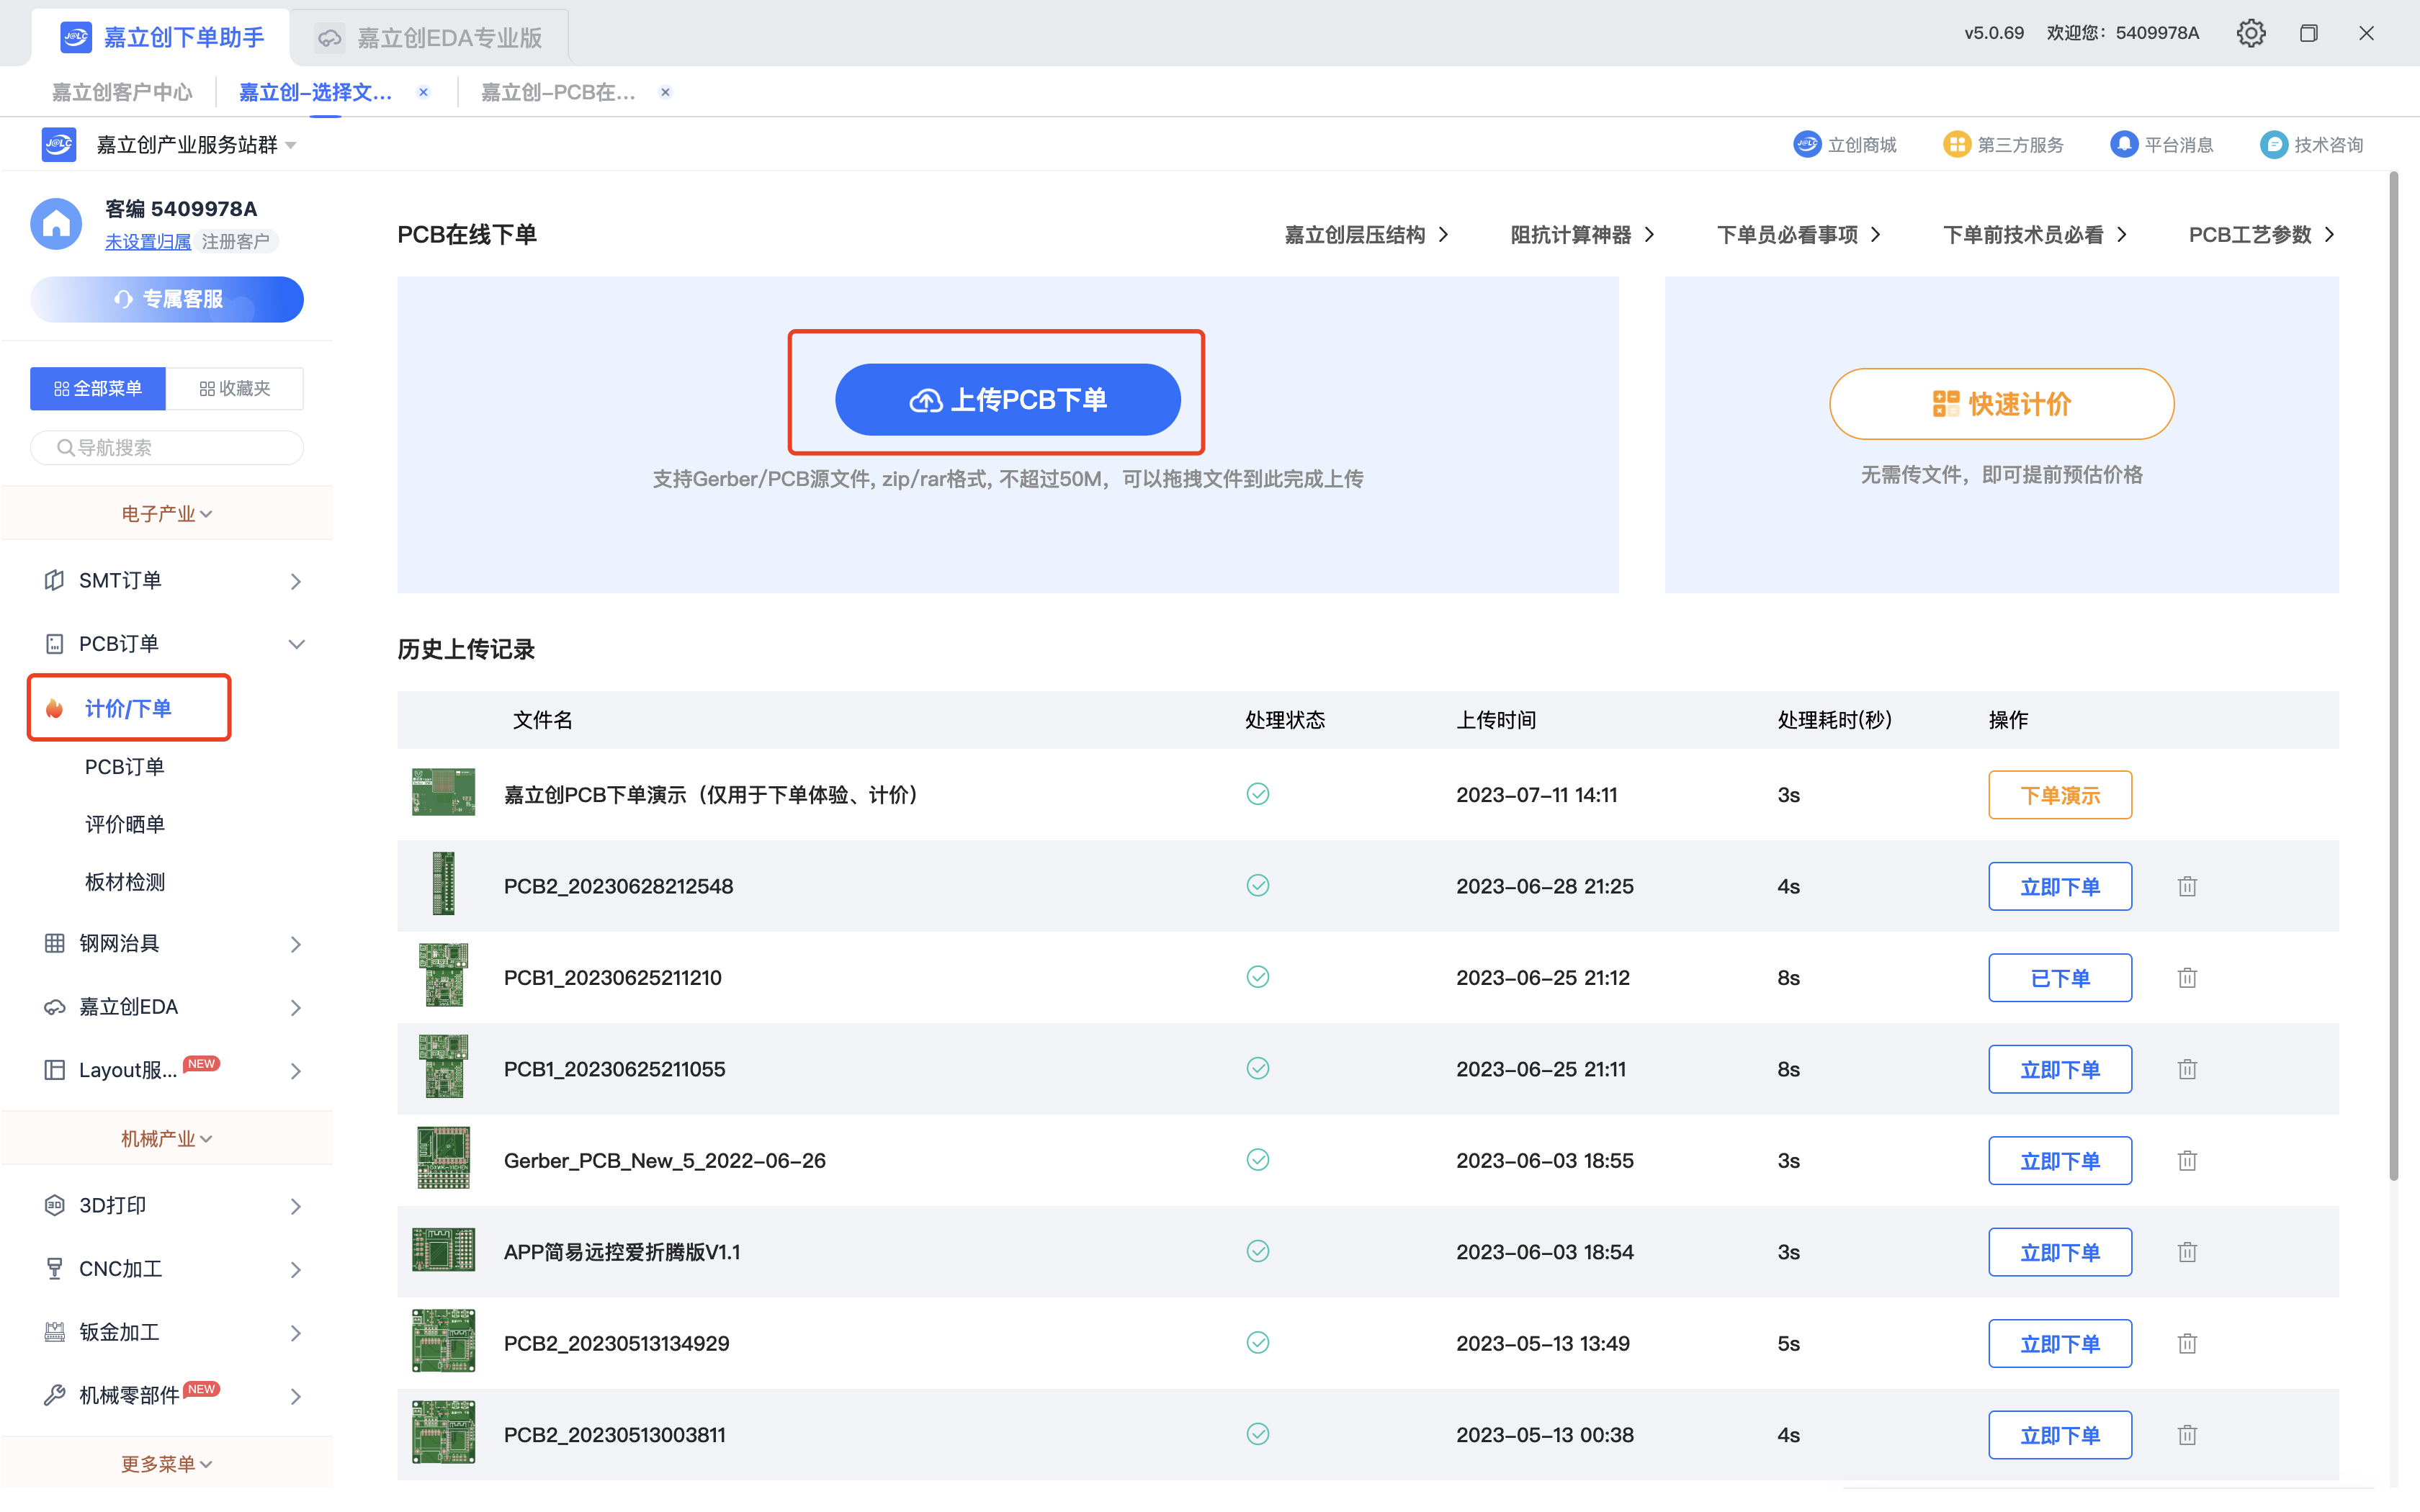Open 第三方服务 icon link
This screenshot has height=1512, width=2420.
coord(1956,144)
